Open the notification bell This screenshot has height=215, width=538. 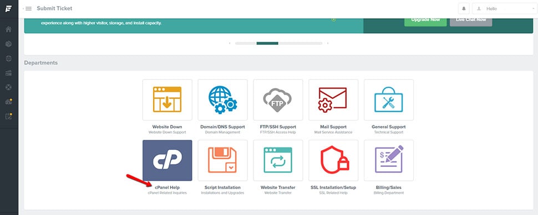[x=464, y=8]
